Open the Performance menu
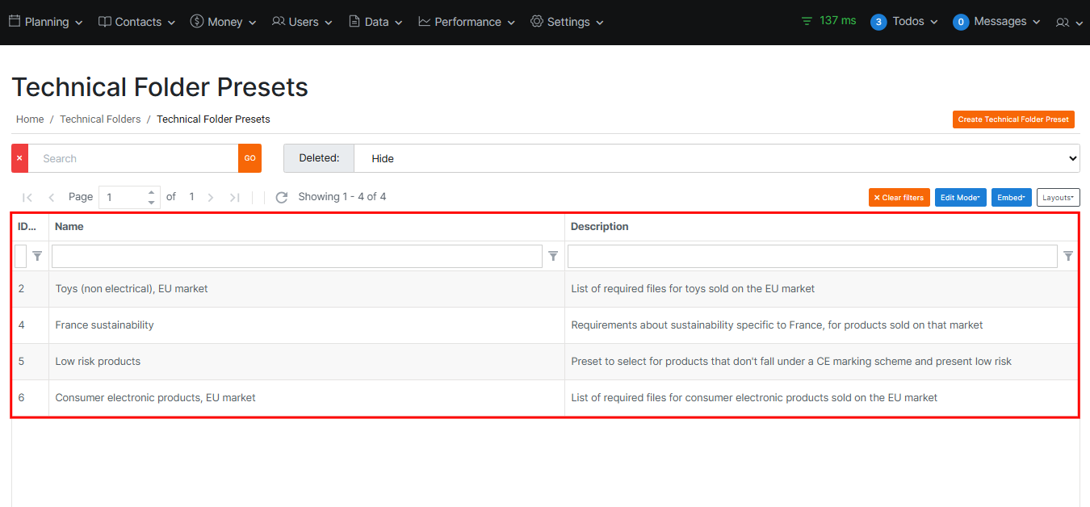The height and width of the screenshot is (507, 1090). coord(467,22)
